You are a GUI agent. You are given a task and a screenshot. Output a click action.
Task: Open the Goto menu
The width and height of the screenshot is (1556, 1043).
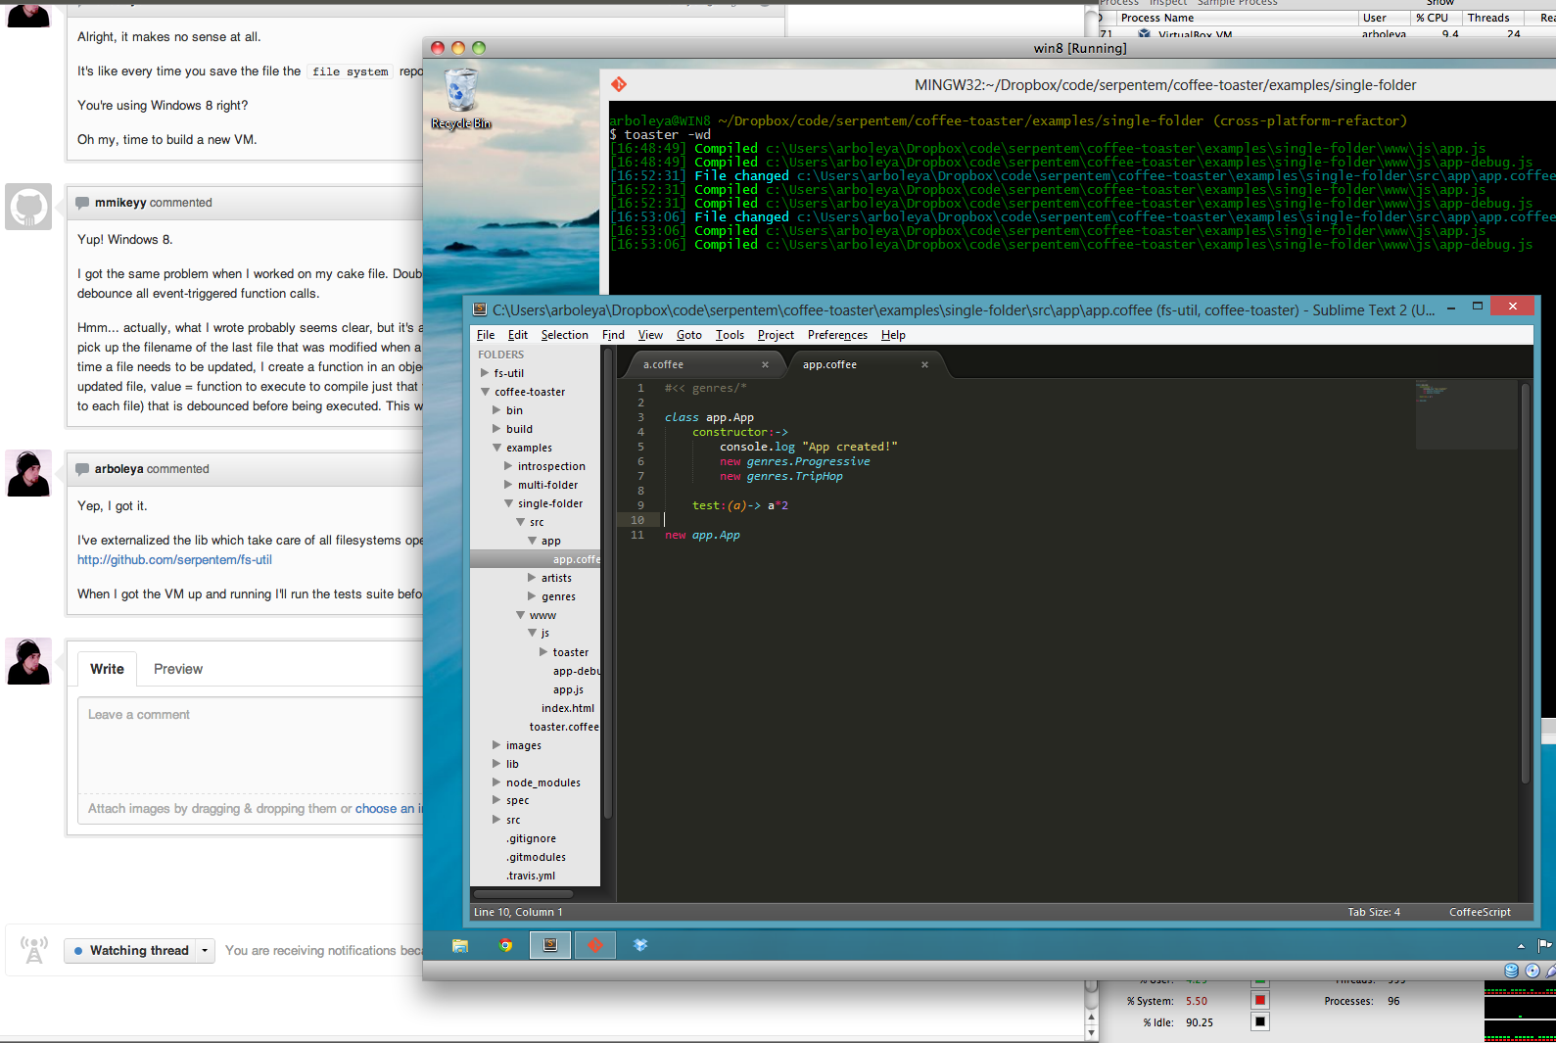689,335
